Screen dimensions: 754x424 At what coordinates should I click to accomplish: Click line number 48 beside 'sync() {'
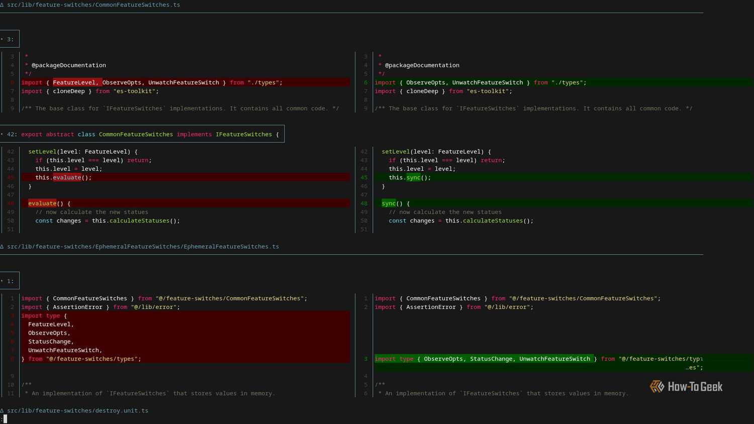pyautogui.click(x=364, y=203)
